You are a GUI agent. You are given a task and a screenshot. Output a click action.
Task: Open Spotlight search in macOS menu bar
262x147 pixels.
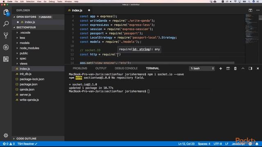[x=249, y=2]
